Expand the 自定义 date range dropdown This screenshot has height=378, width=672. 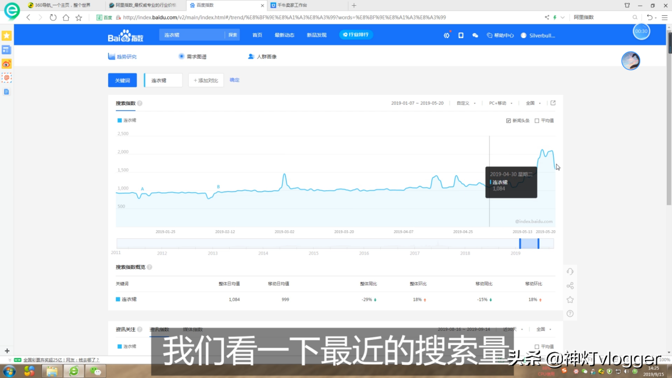click(x=466, y=103)
